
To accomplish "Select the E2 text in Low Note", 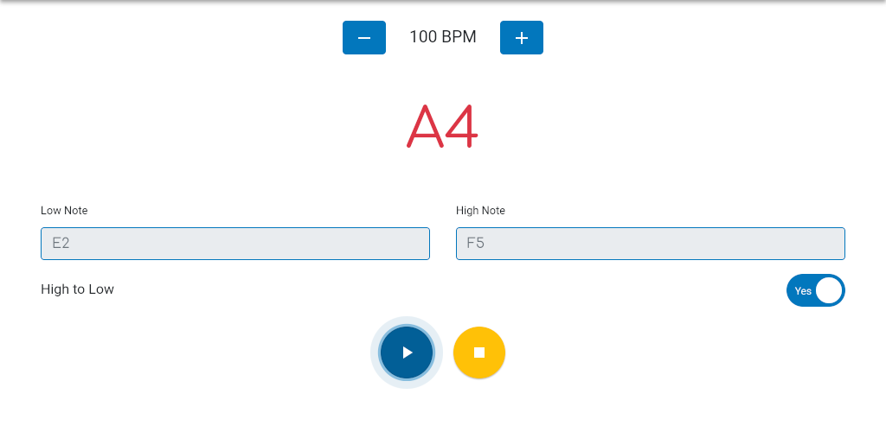I will pos(61,244).
